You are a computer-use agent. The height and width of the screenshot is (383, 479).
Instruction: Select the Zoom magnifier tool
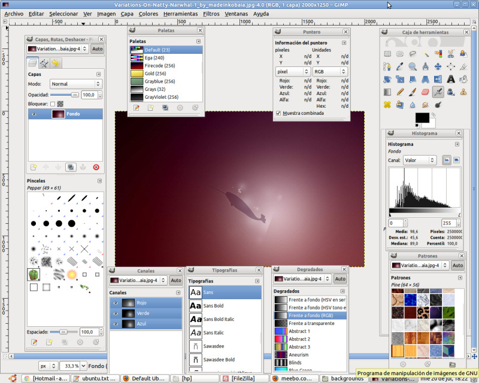413,66
